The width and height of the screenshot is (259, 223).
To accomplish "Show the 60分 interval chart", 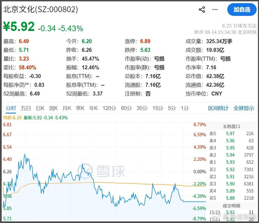I will coord(127,108).
